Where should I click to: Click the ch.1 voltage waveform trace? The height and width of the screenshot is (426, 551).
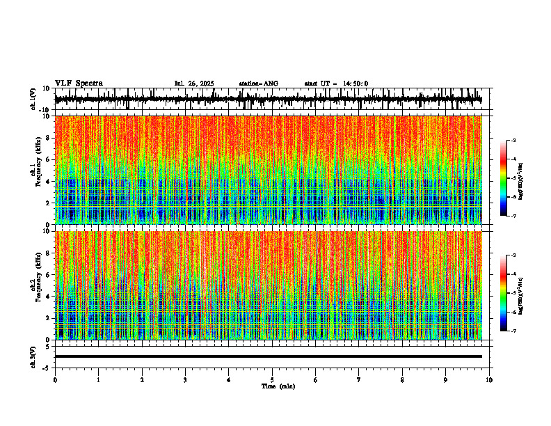(x=268, y=99)
